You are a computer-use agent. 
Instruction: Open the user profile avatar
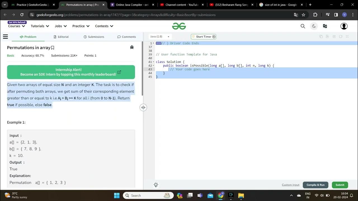344,26
